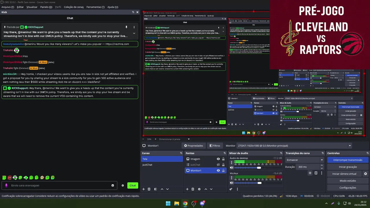Open Mic/Aux options three dots
The image size is (370, 208).
tap(232, 178)
